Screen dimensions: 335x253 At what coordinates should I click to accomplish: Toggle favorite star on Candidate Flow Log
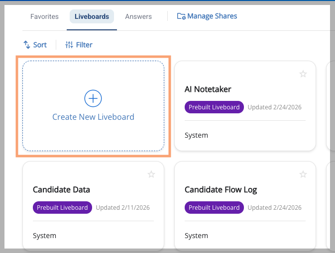[x=303, y=174]
